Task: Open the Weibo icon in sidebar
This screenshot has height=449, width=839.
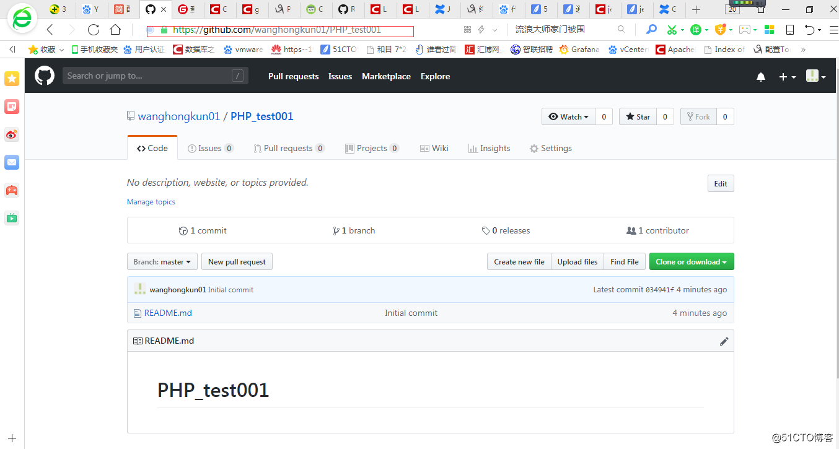Action: click(12, 134)
